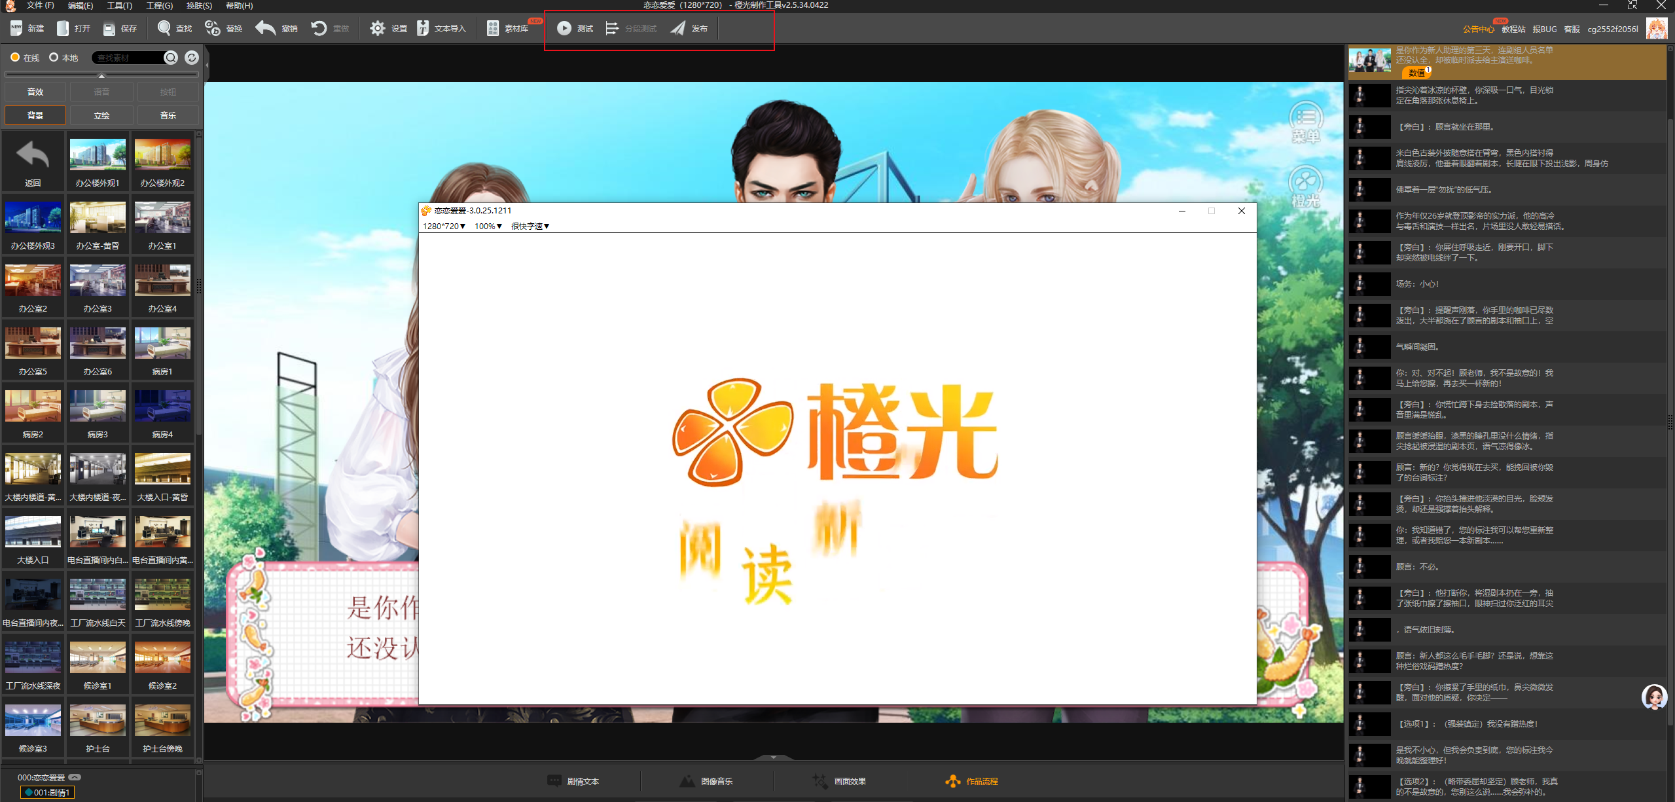Open the 工程(G) menu
This screenshot has height=802, width=1675.
(x=159, y=5)
